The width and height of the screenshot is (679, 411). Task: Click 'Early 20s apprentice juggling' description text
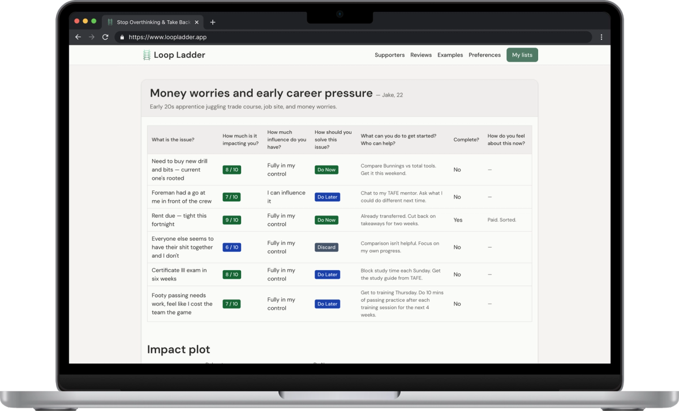pos(243,106)
